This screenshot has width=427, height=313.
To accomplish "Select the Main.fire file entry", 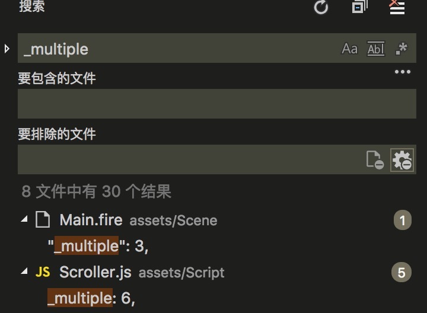I will tap(91, 221).
